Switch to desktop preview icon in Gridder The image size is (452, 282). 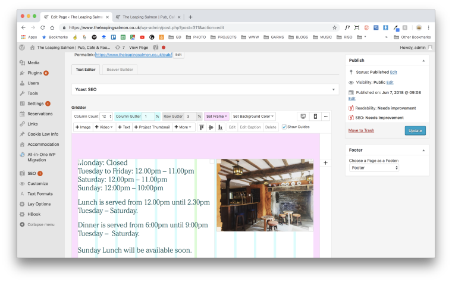coord(303,117)
